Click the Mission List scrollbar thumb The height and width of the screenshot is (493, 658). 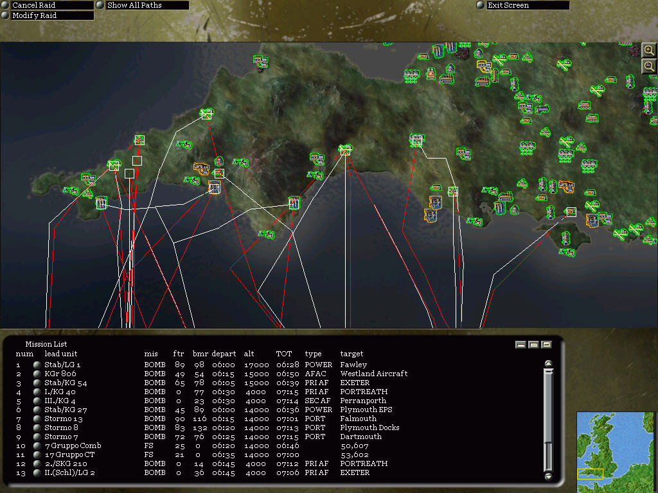point(548,406)
